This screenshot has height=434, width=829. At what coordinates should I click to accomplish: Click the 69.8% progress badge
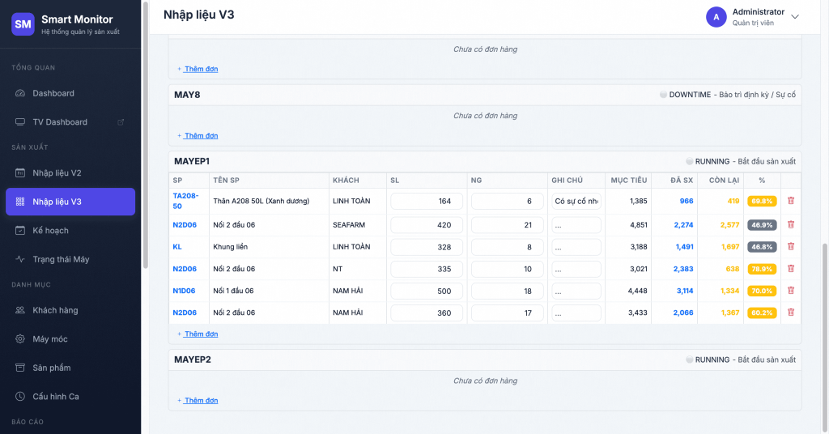click(762, 201)
